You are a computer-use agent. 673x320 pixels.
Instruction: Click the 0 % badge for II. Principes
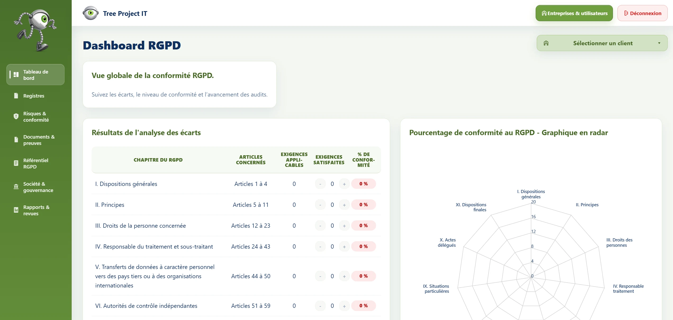tap(364, 205)
